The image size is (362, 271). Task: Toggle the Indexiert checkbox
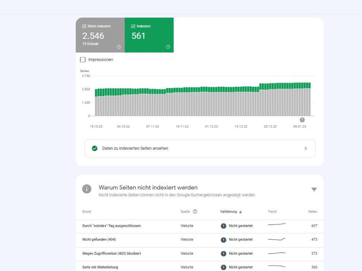click(133, 26)
